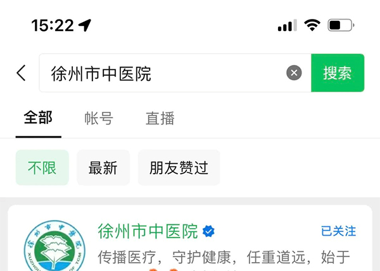
Task: Switch to the 全部 tab
Action: pyautogui.click(x=38, y=117)
